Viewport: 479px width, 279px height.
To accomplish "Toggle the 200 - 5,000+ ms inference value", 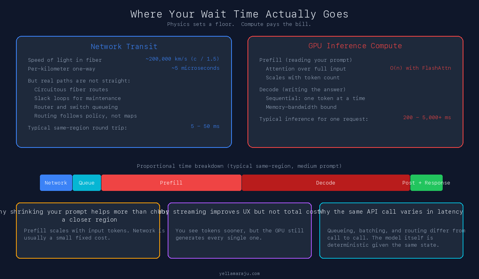I will 427,117.
